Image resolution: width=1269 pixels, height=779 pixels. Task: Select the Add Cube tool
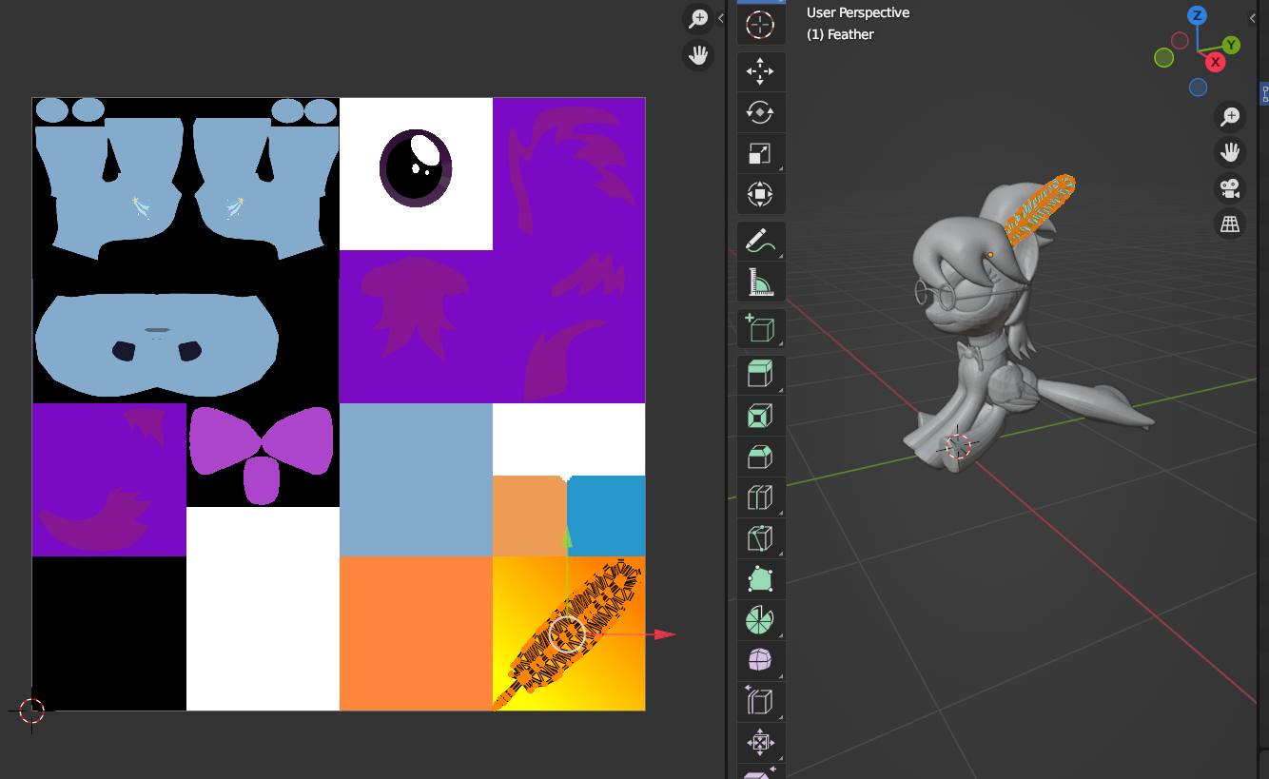click(x=760, y=329)
